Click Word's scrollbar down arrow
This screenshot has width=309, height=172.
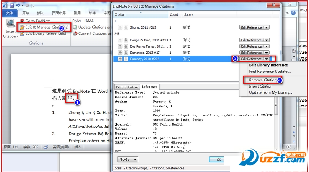294,127
